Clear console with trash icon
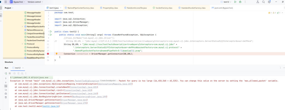The image size is (285, 110). click(x=6, y=97)
